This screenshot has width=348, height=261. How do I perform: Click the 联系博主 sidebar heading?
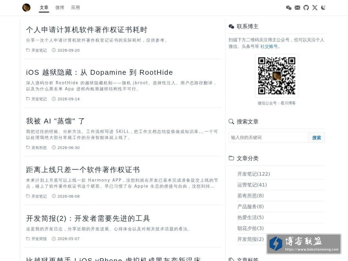[x=247, y=26]
